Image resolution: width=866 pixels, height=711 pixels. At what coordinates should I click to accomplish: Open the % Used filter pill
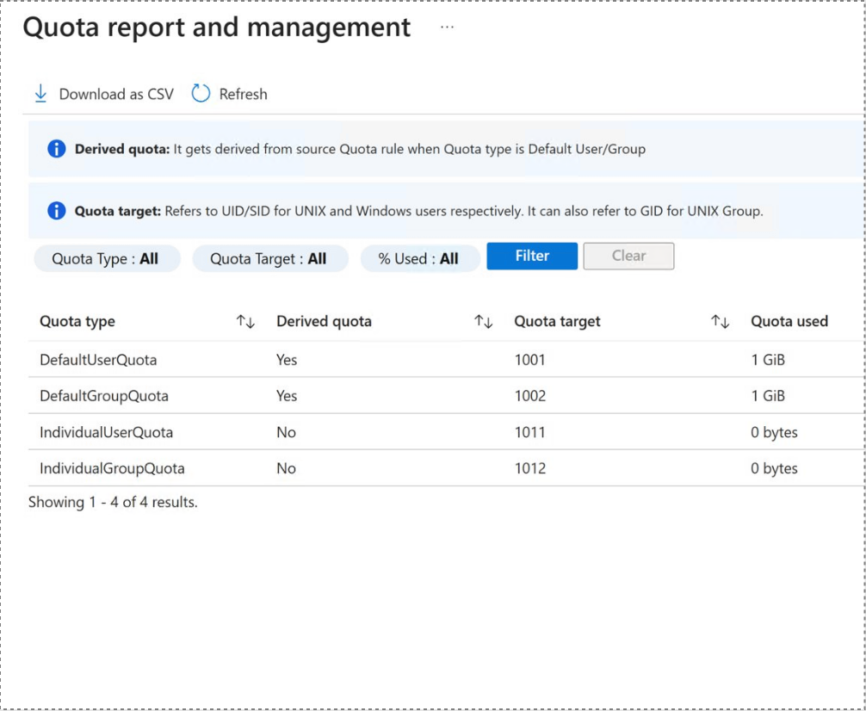pos(420,258)
